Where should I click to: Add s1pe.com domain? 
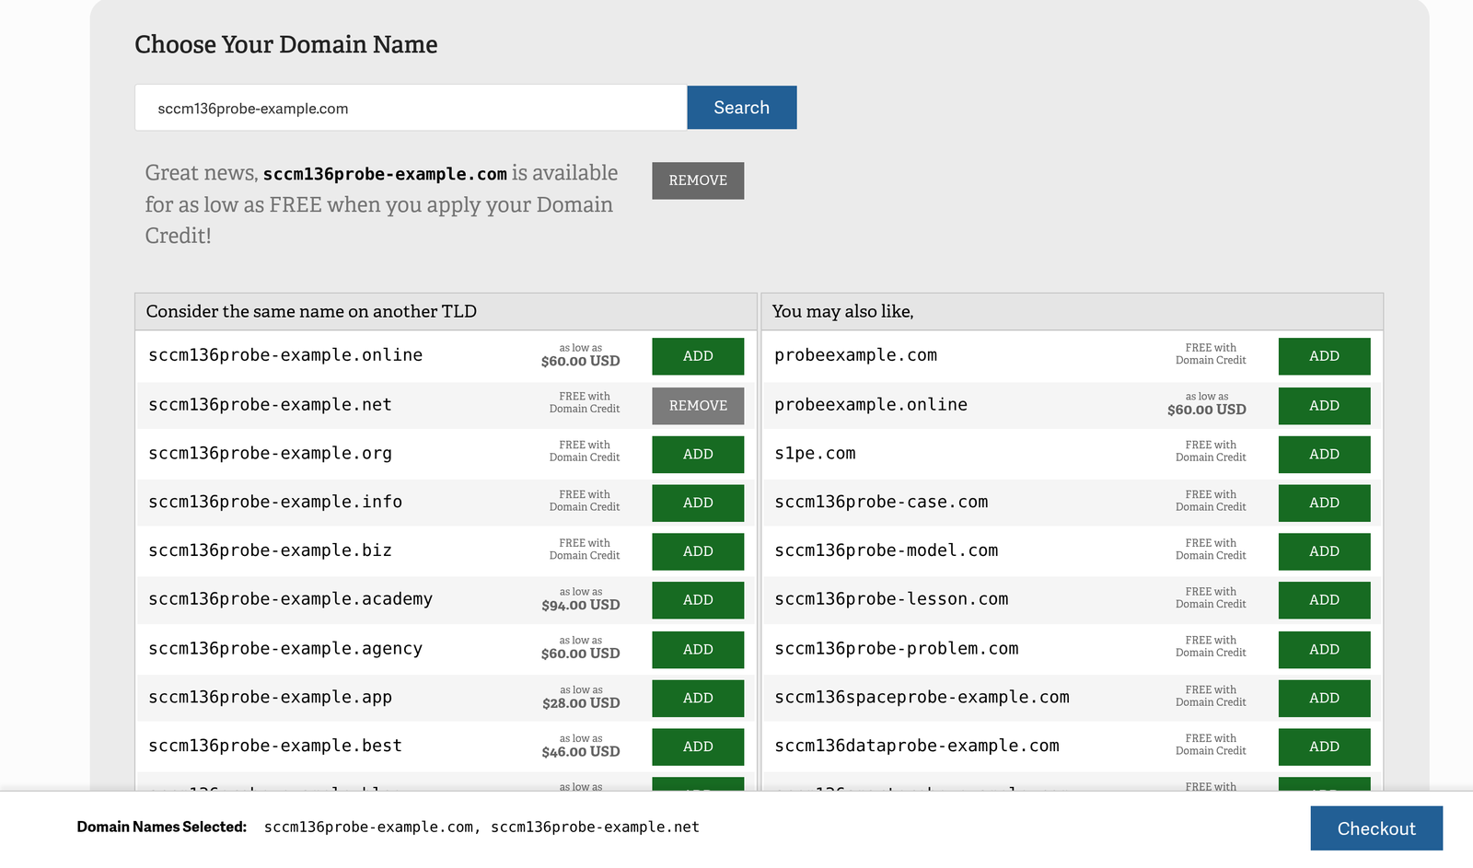click(1324, 455)
